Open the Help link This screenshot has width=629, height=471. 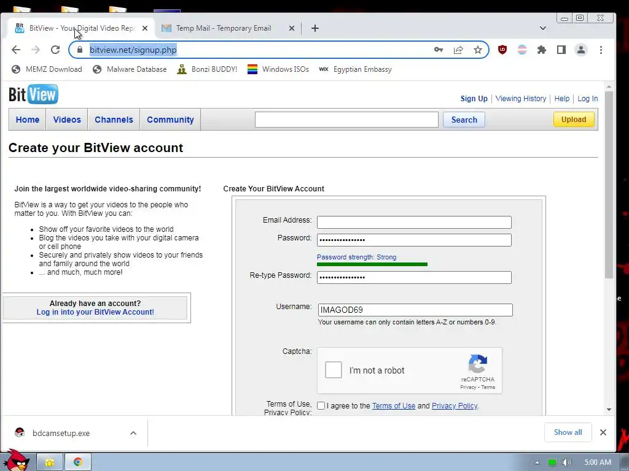561,99
